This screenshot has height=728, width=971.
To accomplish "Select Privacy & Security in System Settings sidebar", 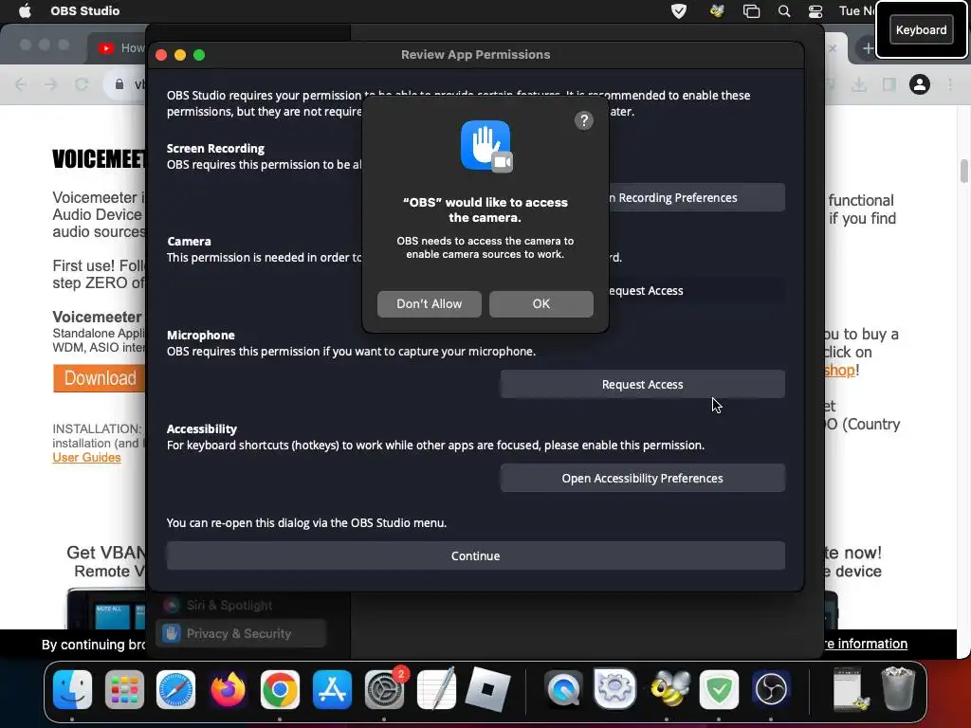I will tap(240, 633).
